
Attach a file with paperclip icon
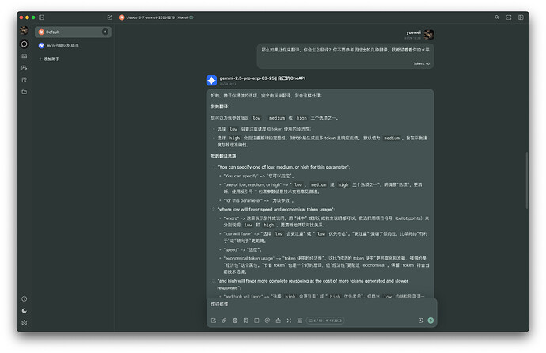click(224, 321)
